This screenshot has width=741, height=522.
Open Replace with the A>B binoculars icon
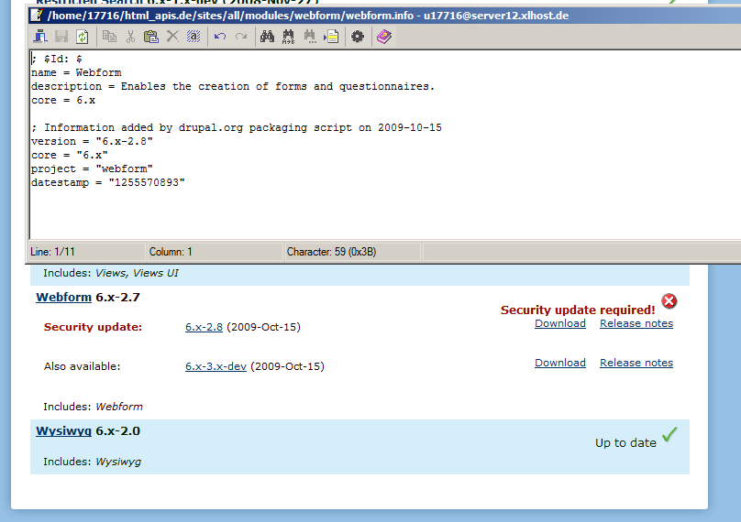288,37
